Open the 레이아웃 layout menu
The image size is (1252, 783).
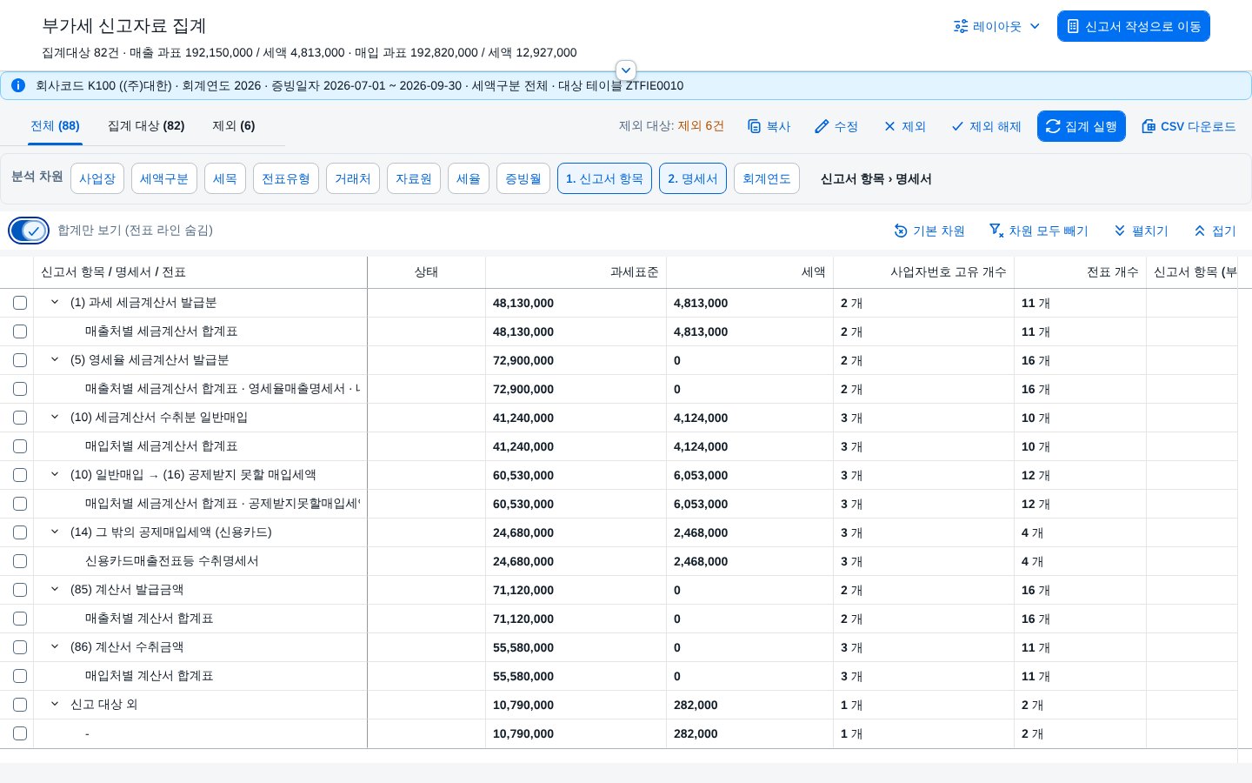click(996, 26)
